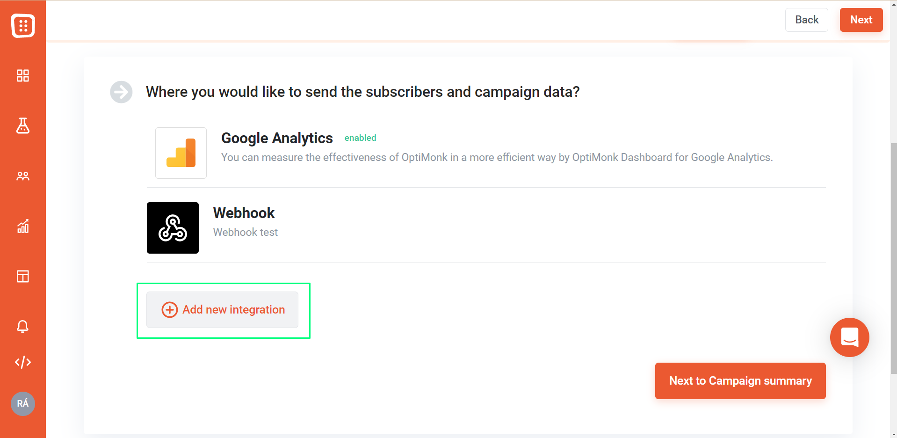The image size is (897, 438).
Task: Open the subscribers people icon
Action: [23, 176]
